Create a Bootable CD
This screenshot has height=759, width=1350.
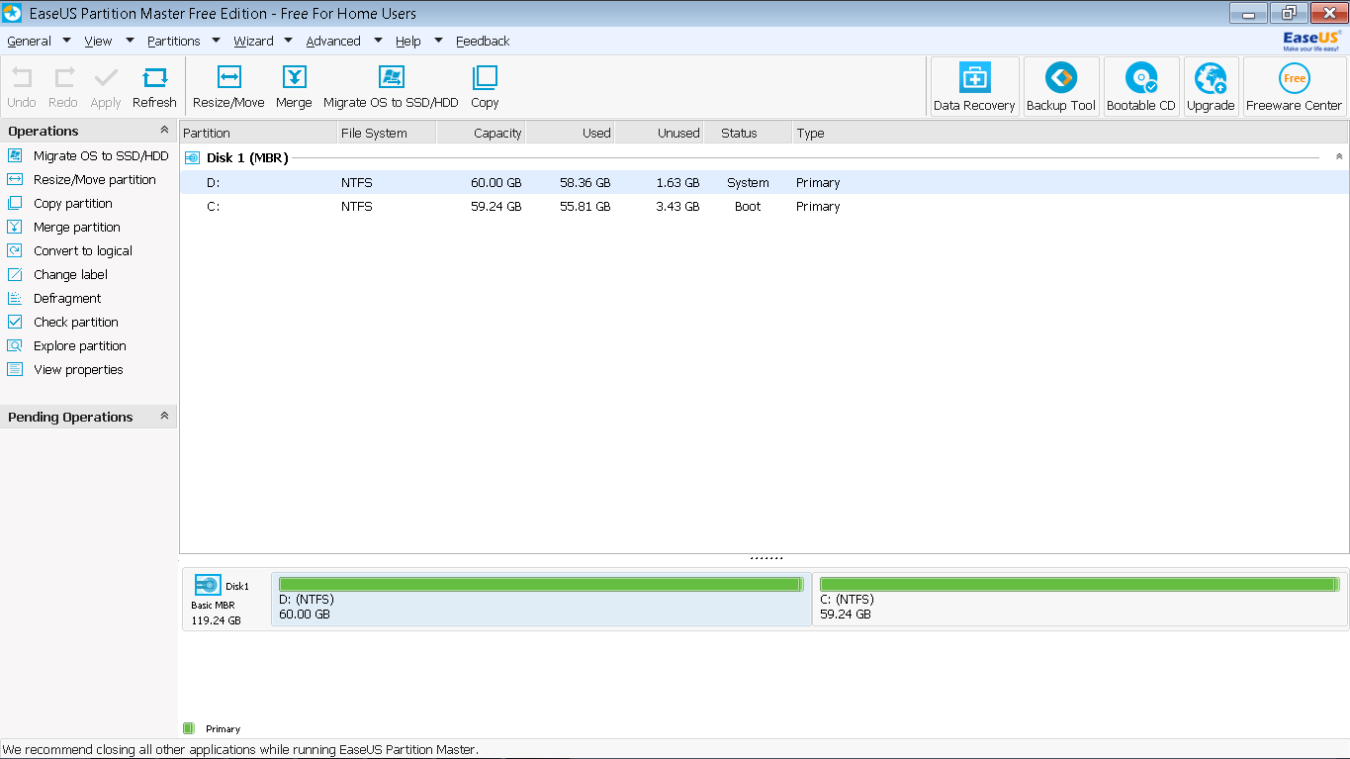coord(1141,87)
